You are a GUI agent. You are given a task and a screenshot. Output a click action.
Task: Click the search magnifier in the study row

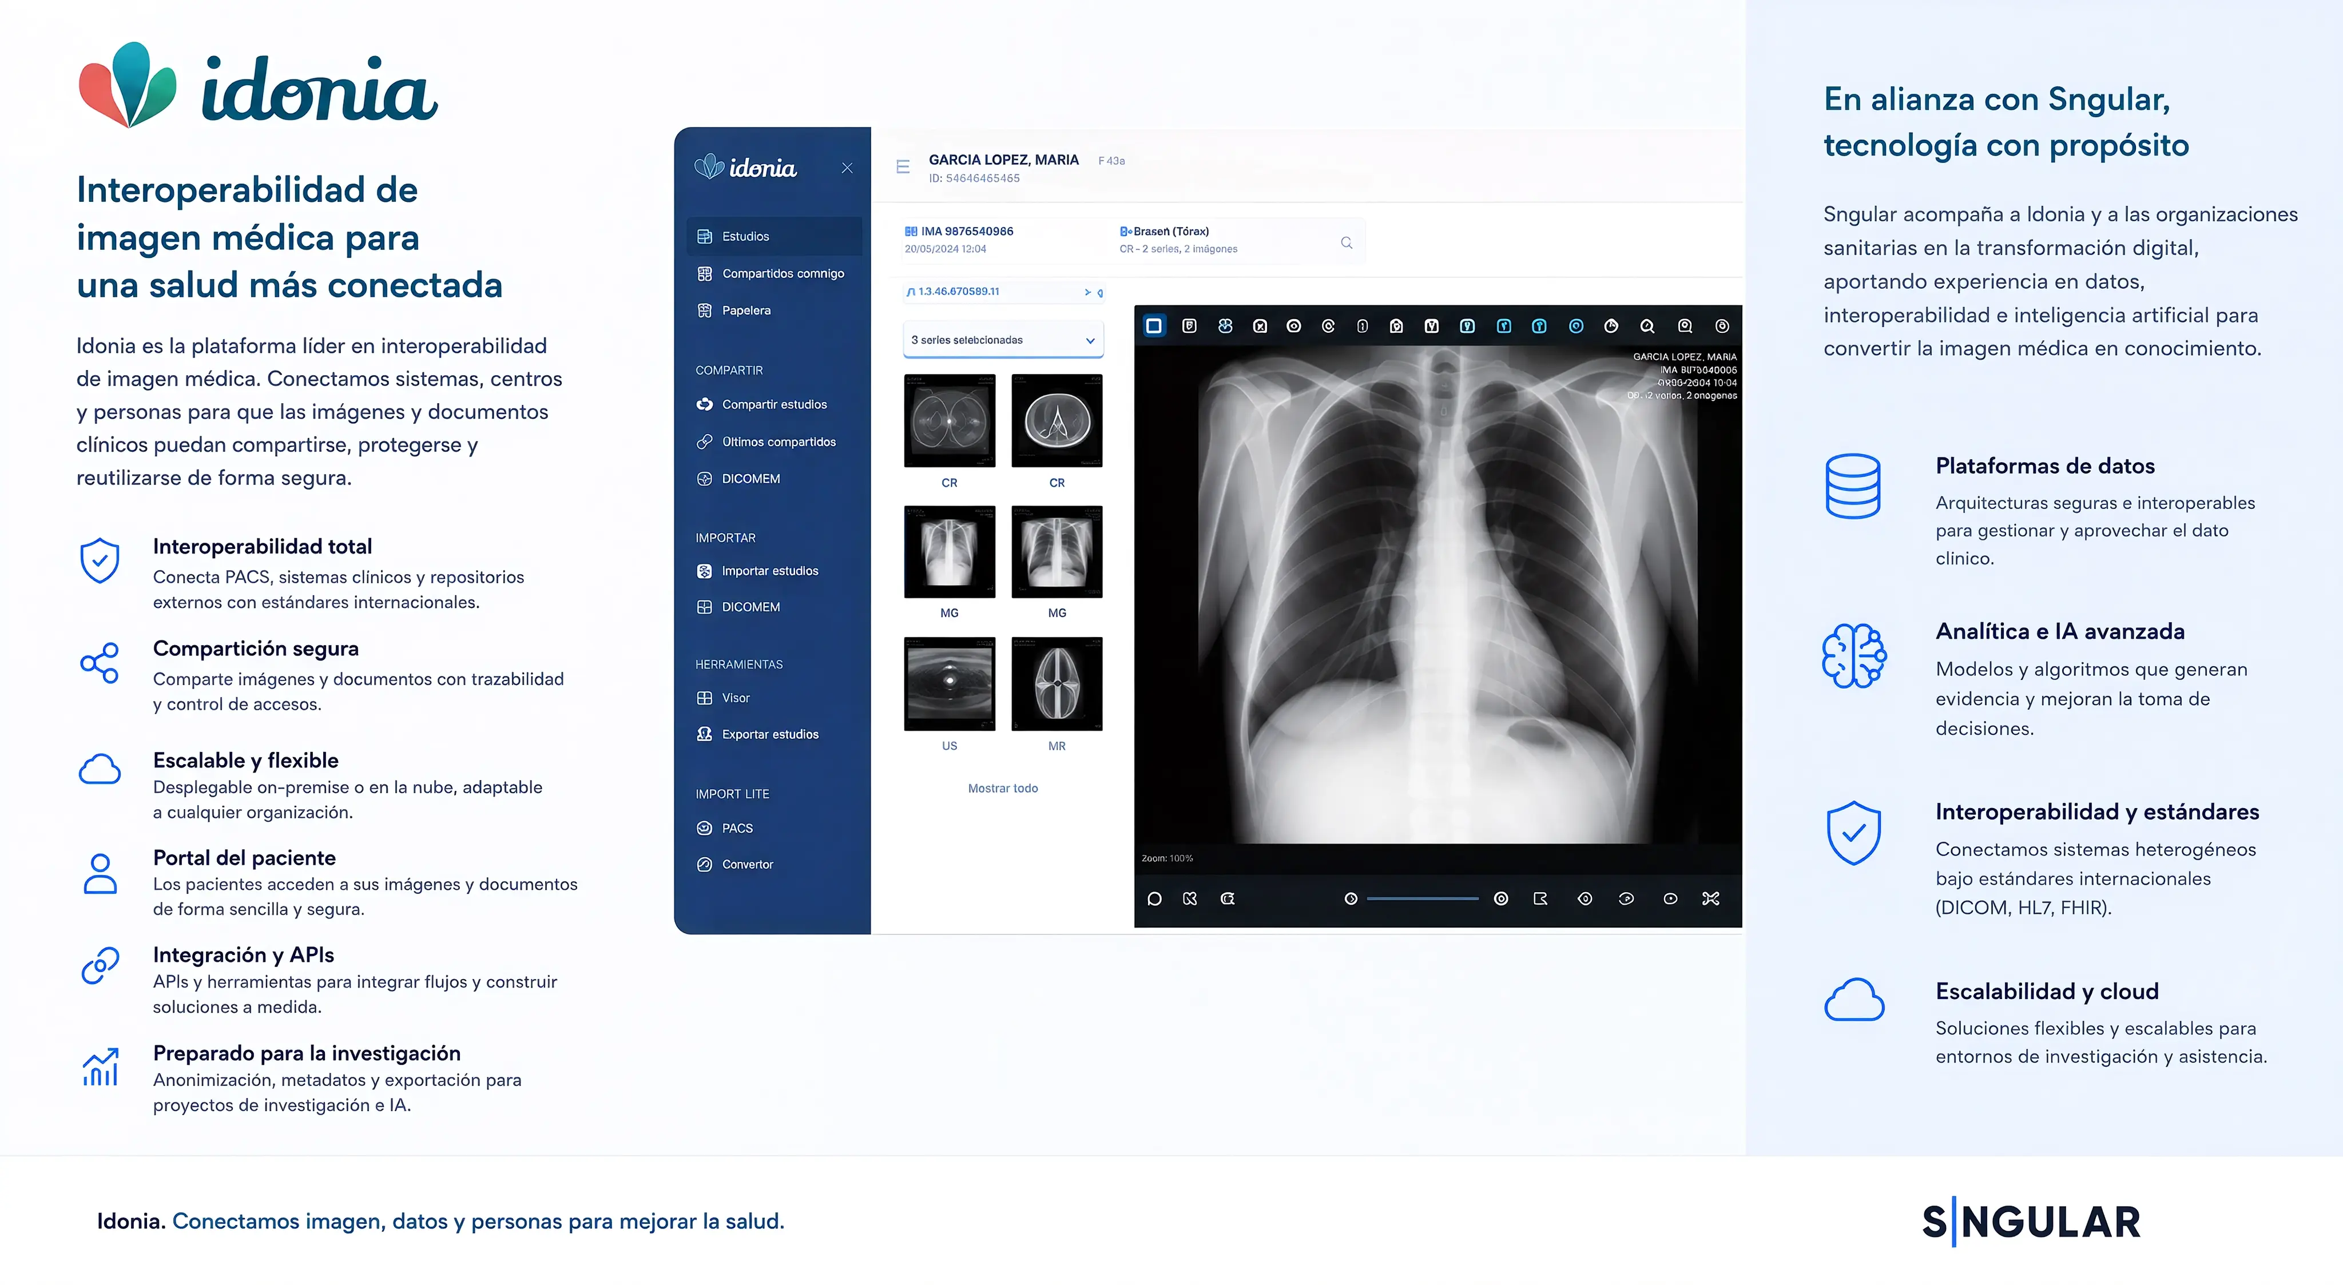tap(1346, 243)
